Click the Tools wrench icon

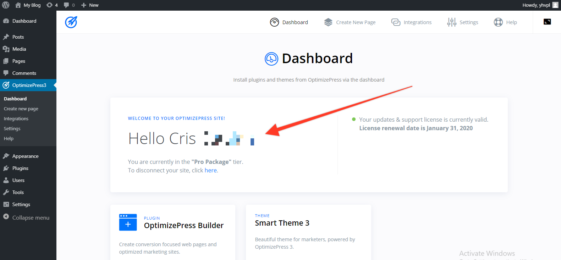coord(6,192)
